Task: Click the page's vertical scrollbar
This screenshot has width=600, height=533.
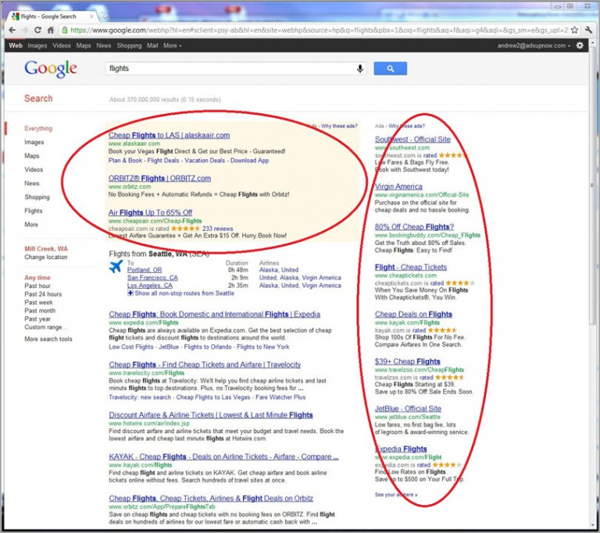Action: click(x=592, y=234)
